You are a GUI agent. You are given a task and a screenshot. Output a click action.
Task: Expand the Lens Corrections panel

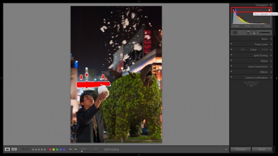[258, 67]
